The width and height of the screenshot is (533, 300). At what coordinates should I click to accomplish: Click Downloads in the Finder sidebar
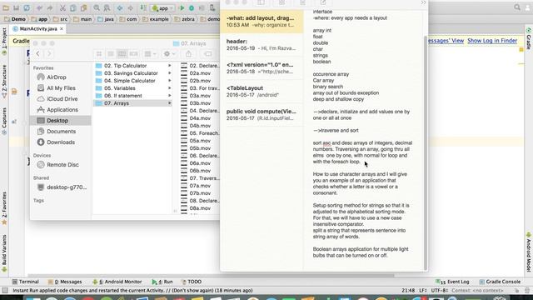[61, 142]
